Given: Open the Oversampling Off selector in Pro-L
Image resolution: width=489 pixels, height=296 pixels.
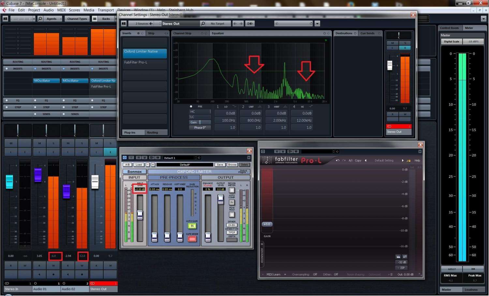Looking at the screenshot, I should click(x=315, y=275).
